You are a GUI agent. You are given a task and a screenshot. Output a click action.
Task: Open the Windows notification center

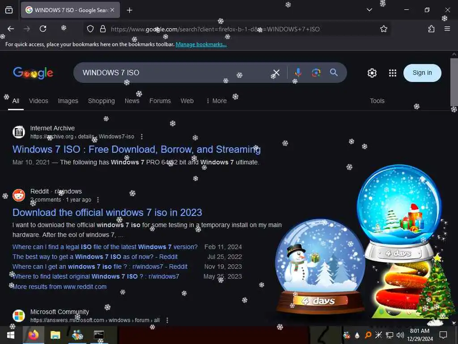(x=443, y=335)
